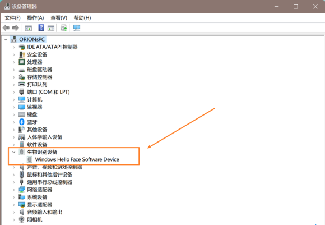Expand the 网络适配器 node
The height and width of the screenshot is (225, 325).
click(14, 190)
